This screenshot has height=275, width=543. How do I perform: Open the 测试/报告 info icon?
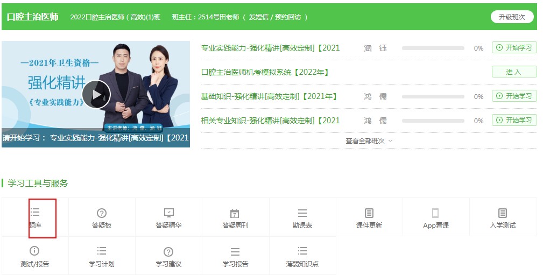[x=35, y=251]
